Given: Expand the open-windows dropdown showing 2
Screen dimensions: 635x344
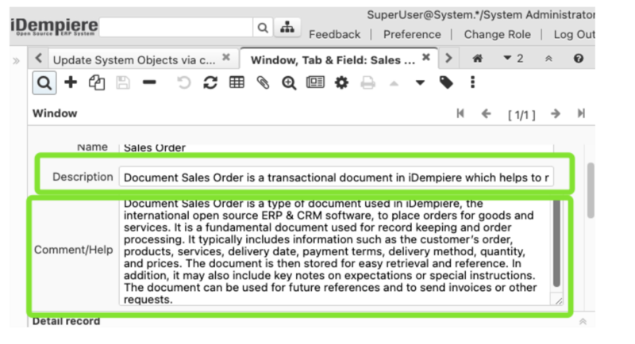Looking at the screenshot, I should point(513,59).
